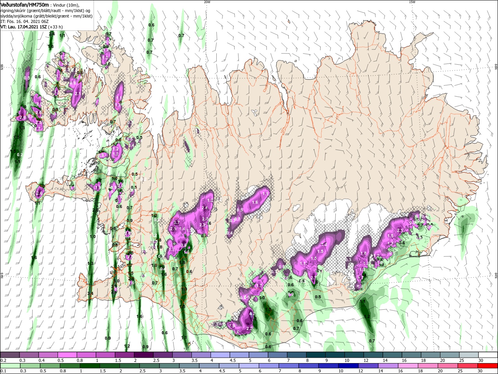The width and height of the screenshot is (498, 374).
Task: Click the 0.2–0.3 mauve snow legend swatch
Action: click(10, 355)
